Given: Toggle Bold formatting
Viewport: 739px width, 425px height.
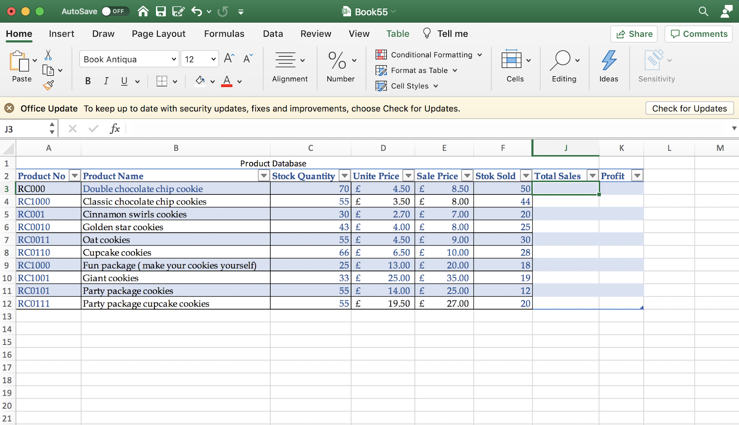Looking at the screenshot, I should (x=88, y=81).
